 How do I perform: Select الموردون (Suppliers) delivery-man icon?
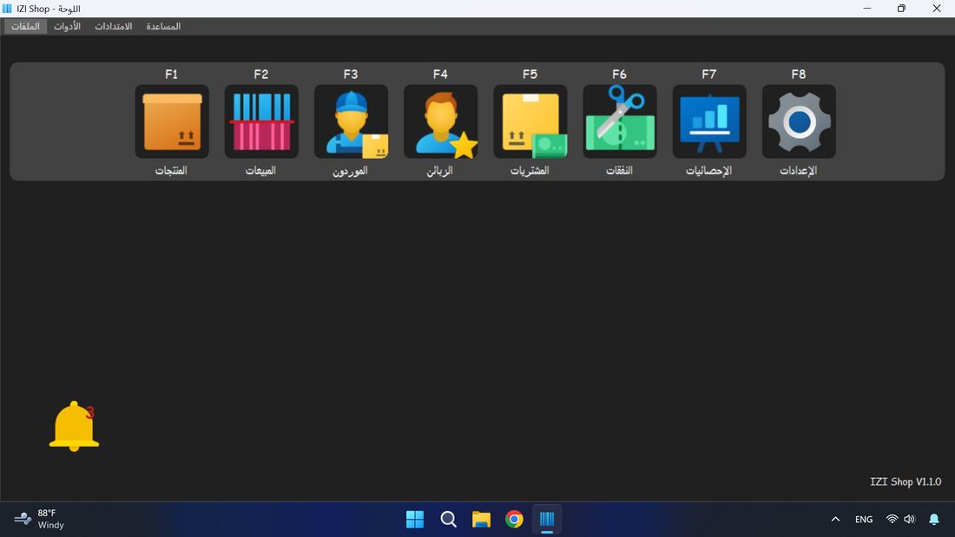click(351, 121)
